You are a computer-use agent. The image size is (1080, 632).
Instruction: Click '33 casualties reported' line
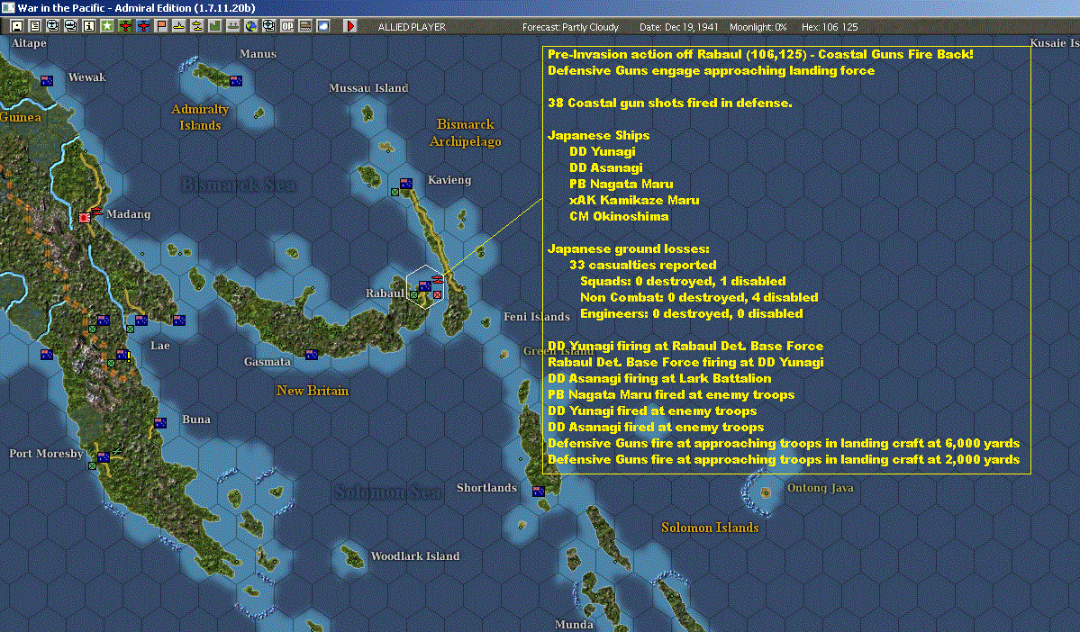point(642,265)
